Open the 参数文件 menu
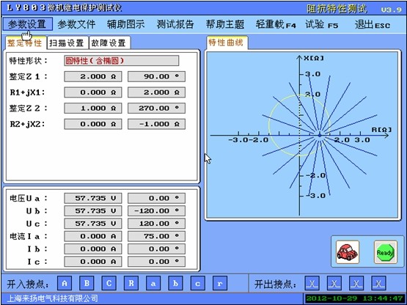The width and height of the screenshot is (407, 305). (x=76, y=24)
